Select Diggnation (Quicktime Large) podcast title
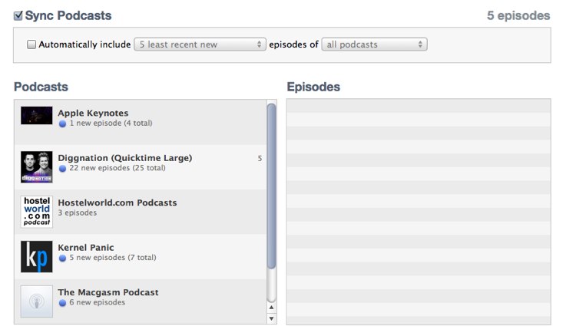The width and height of the screenshot is (566, 336). (125, 158)
